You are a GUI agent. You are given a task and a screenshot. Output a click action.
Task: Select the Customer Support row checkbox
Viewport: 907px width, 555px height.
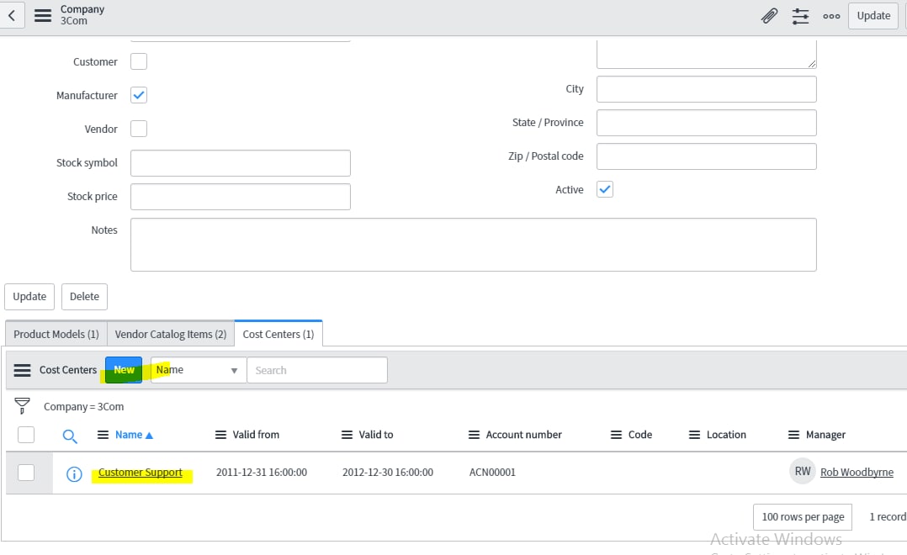(x=26, y=473)
